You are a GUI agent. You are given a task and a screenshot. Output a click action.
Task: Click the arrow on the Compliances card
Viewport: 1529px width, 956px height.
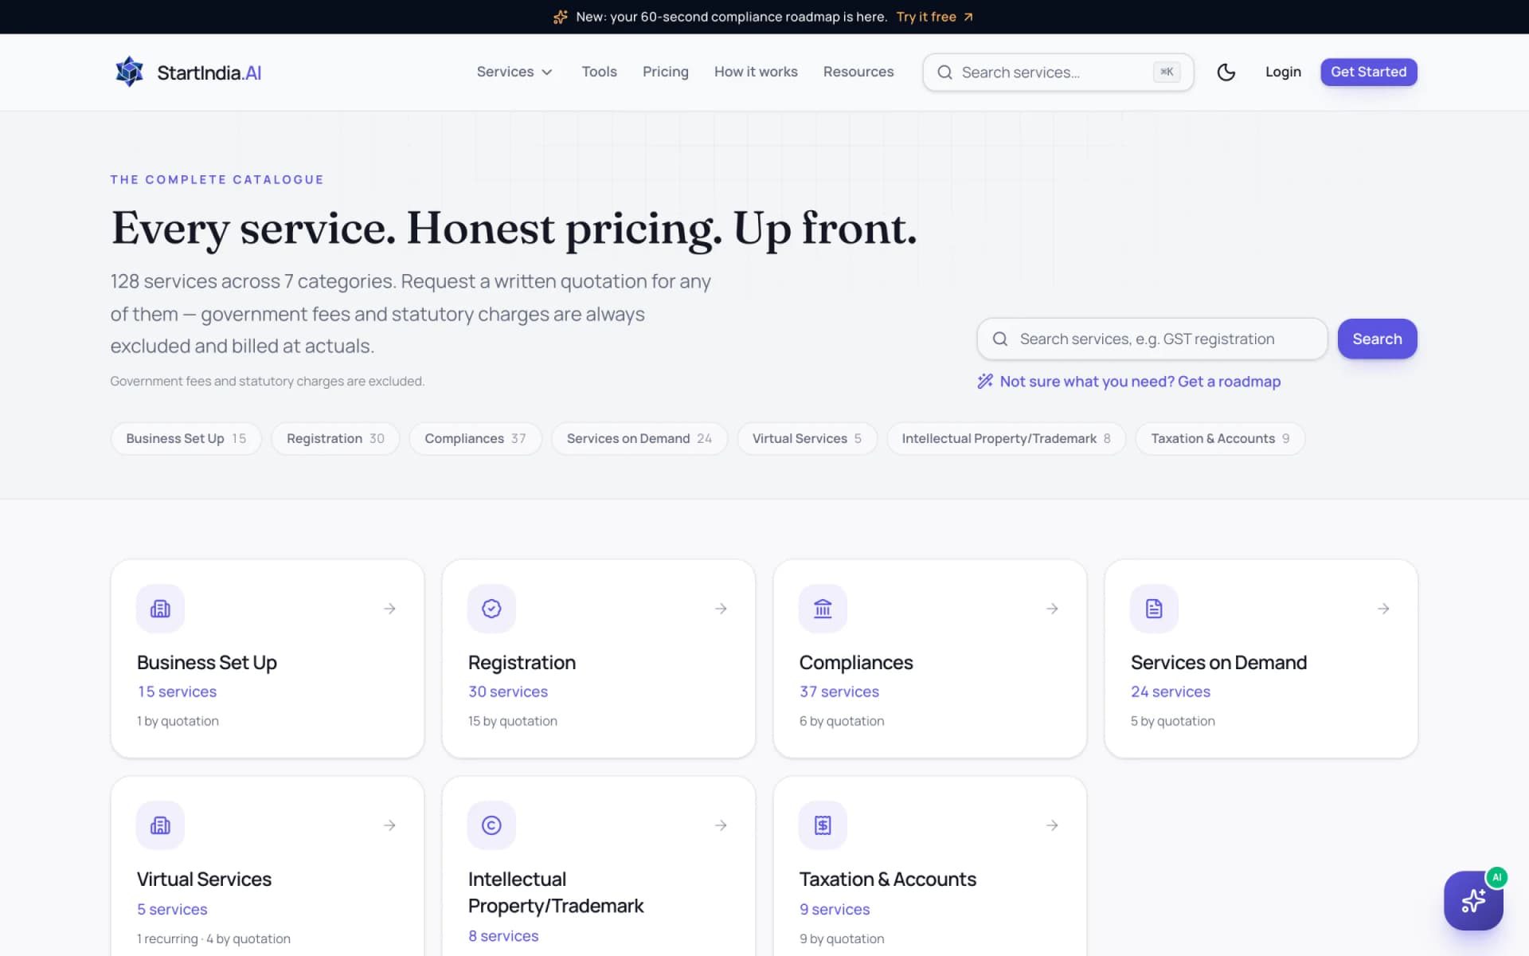1052,609
